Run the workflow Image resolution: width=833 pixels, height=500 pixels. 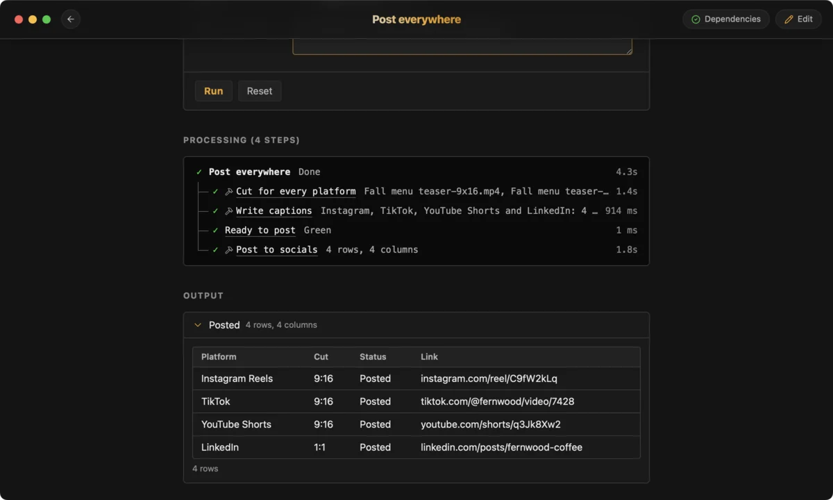tap(214, 91)
